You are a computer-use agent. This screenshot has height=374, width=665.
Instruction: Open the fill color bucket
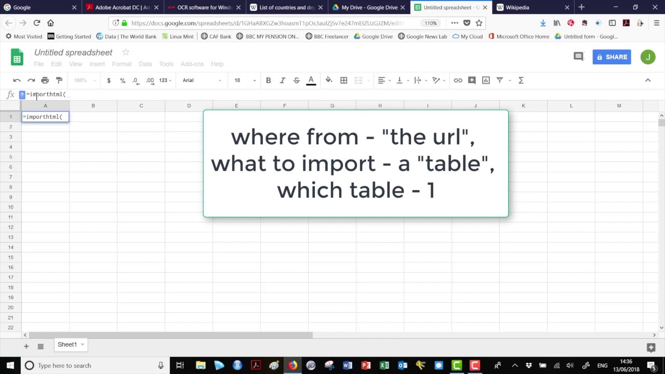pyautogui.click(x=329, y=80)
